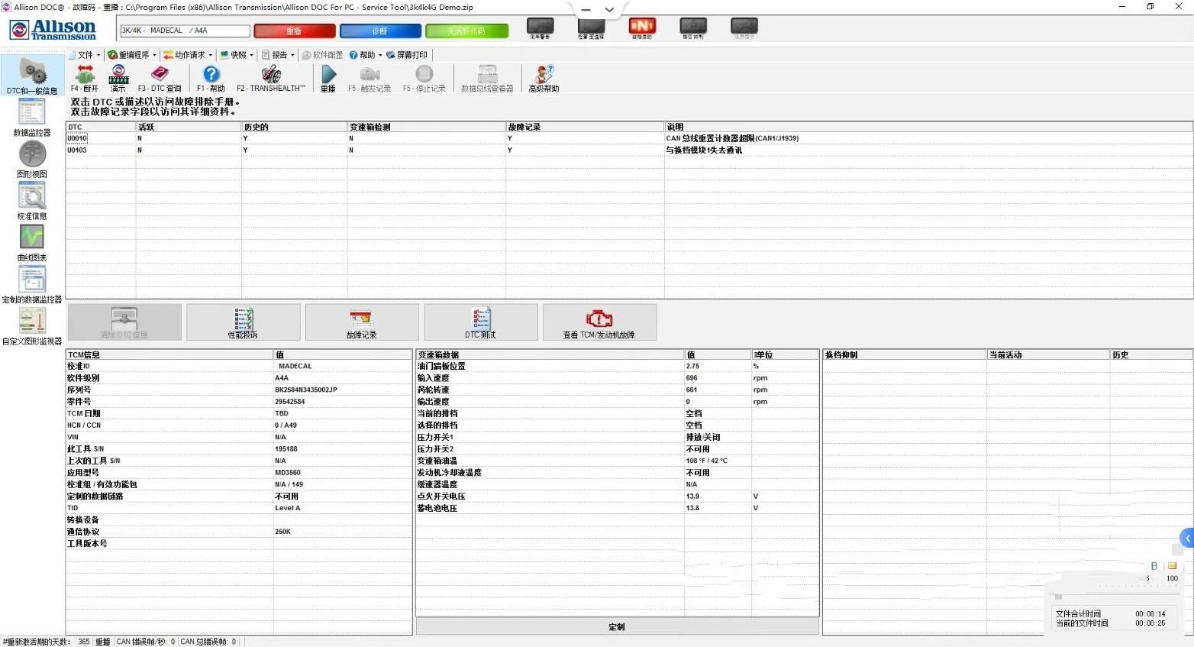1194x647 pixels.
Task: Open F3-DTC 查询 lookup
Action: click(160, 78)
